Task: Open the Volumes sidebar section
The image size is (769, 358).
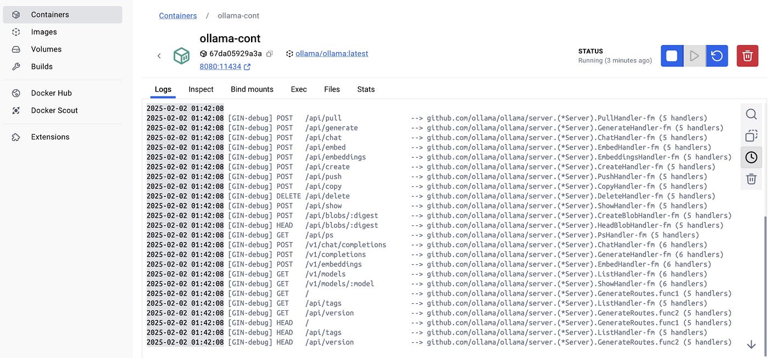Action: click(x=63, y=49)
